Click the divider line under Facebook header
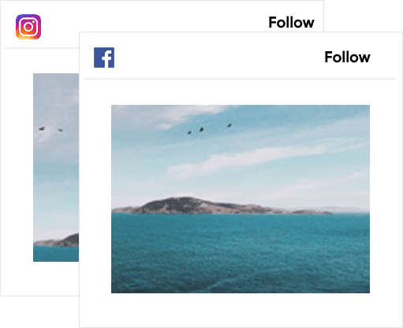 pyautogui.click(x=240, y=79)
